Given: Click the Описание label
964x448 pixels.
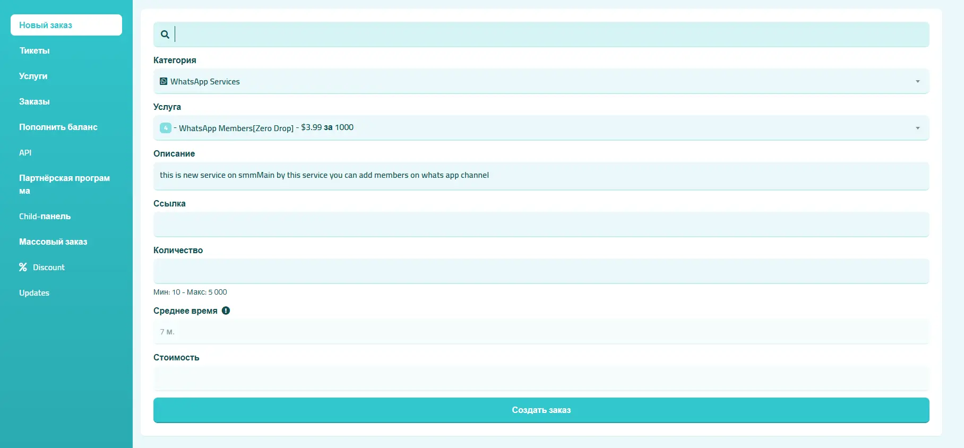Looking at the screenshot, I should click(174, 153).
